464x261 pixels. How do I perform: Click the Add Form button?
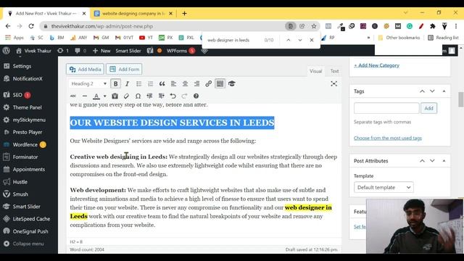[x=124, y=70]
